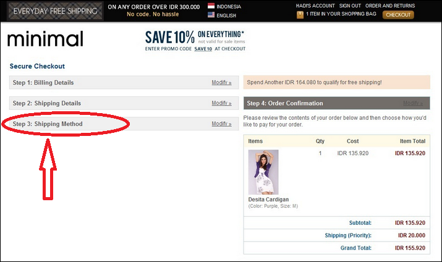Image resolution: width=442 pixels, height=262 pixels.
Task: Click the SAVE10 promo code link
Action: click(203, 49)
